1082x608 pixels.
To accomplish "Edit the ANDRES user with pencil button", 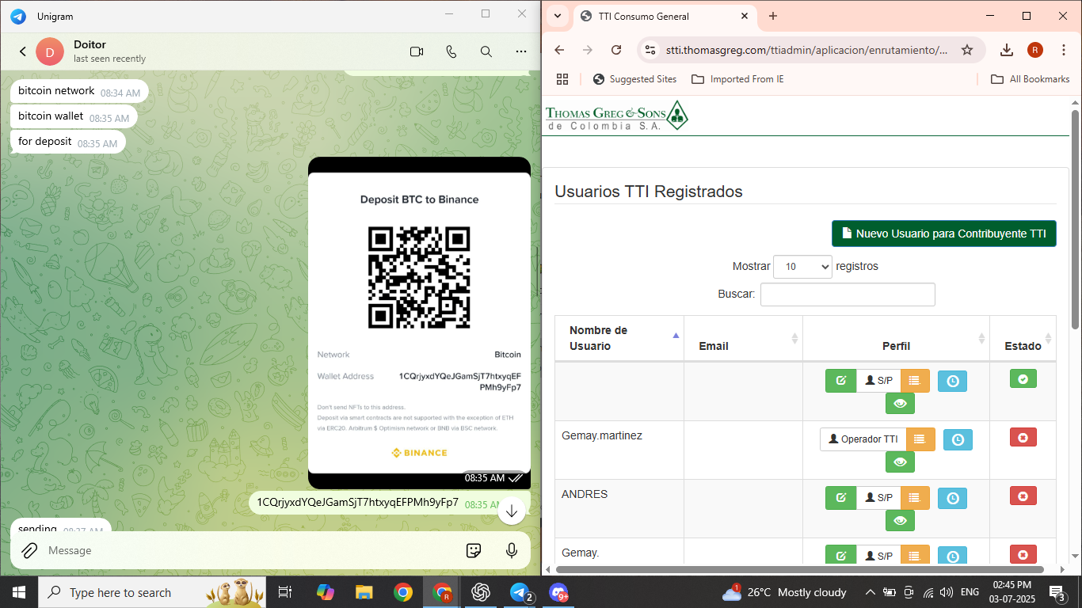I will click(x=840, y=498).
